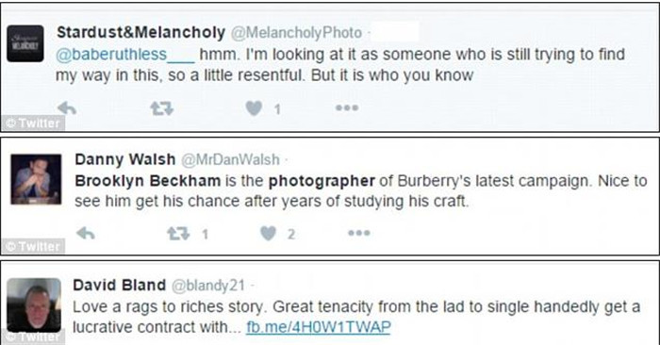Open the @MelancholyPhoto handle

tap(296, 33)
